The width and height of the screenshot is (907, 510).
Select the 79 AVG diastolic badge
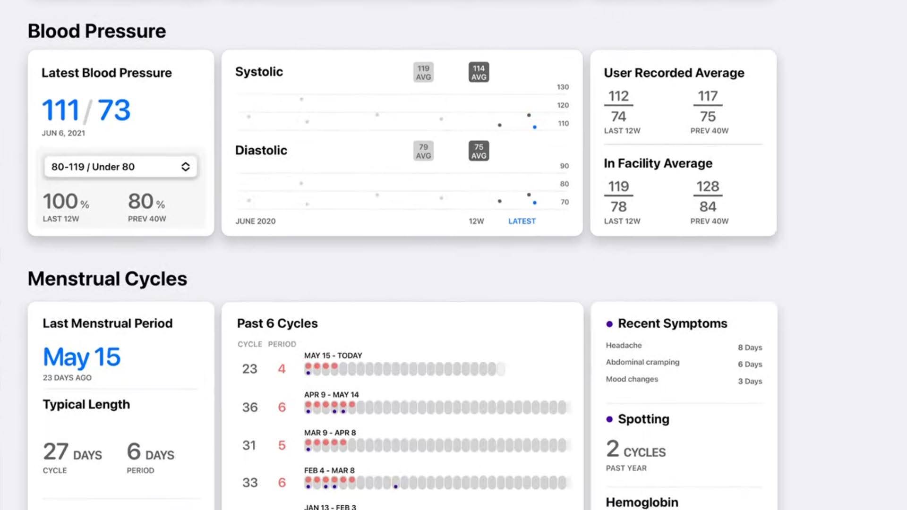click(x=423, y=151)
